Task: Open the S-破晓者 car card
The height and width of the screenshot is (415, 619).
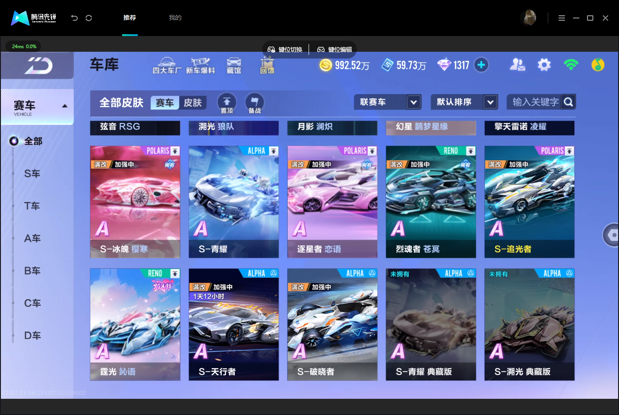Action: (x=332, y=325)
